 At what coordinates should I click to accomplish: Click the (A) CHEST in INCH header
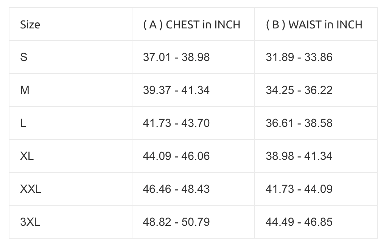pos(191,25)
